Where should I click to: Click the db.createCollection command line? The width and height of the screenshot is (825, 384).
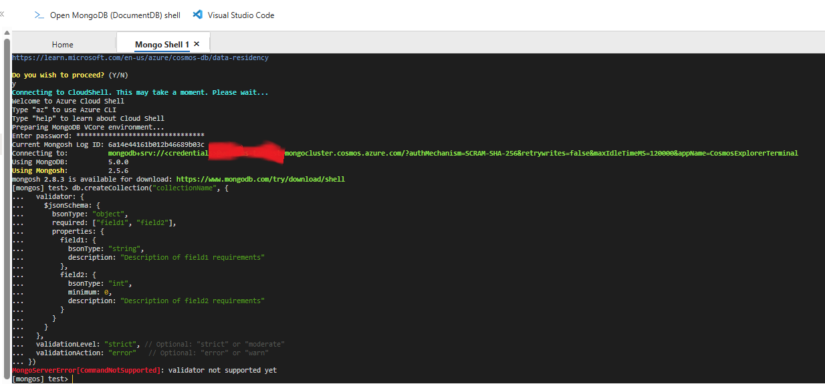click(120, 188)
